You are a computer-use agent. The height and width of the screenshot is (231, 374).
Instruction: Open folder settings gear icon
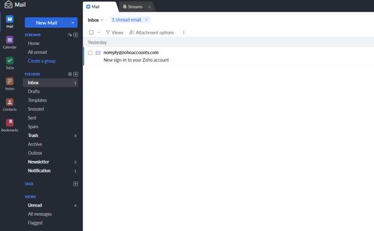70,74
